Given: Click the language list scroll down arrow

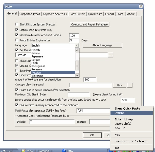Looking at the screenshot, I should (x=77, y=75).
